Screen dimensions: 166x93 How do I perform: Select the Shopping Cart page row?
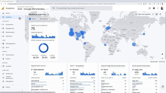[114, 84]
